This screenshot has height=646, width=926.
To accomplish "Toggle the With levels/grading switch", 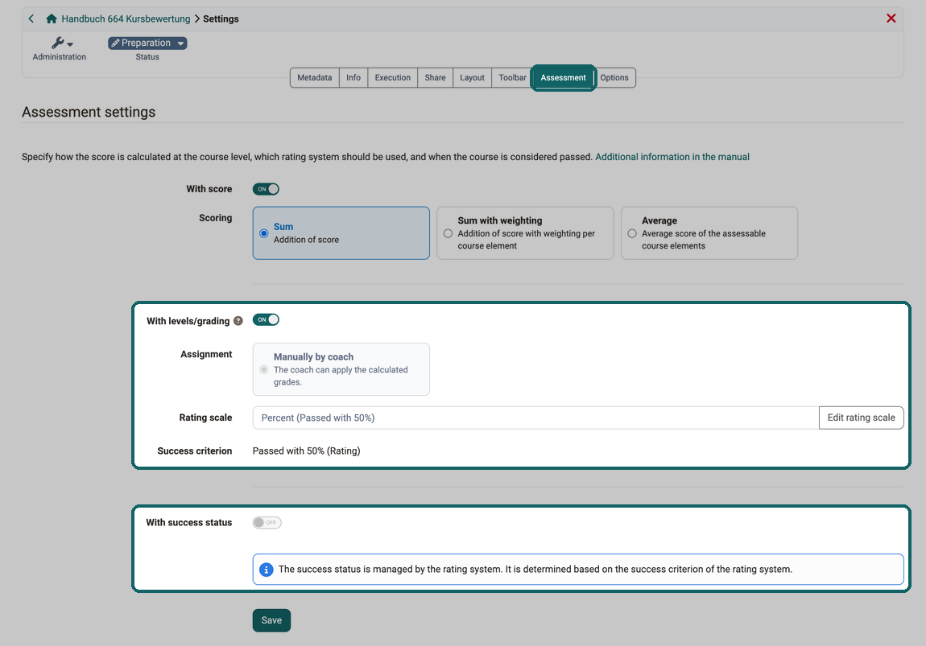I will (x=266, y=319).
